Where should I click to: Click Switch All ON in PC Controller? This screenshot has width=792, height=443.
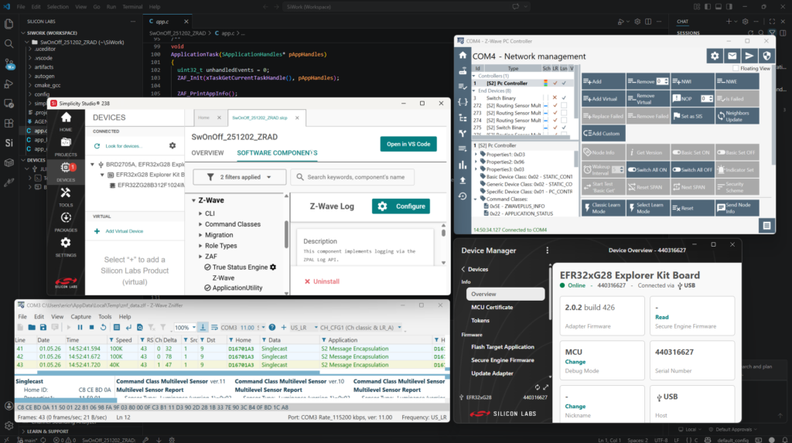(x=647, y=170)
